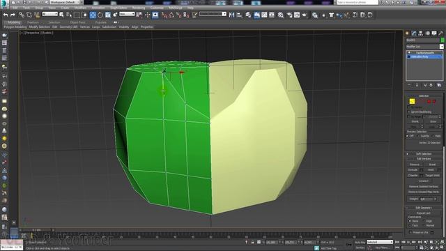Click Align tool in toolbar
This screenshot has height=251, width=446.
pyautogui.click(x=239, y=15)
